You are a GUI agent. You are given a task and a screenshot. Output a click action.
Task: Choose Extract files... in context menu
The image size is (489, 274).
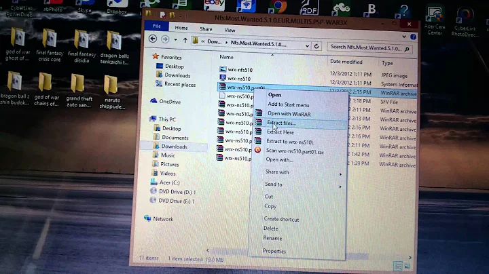coord(282,123)
